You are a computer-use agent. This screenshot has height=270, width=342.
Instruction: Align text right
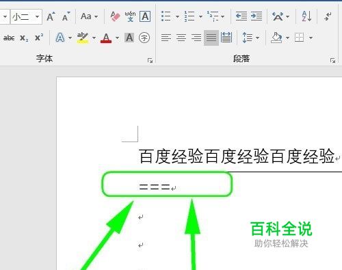196,38
